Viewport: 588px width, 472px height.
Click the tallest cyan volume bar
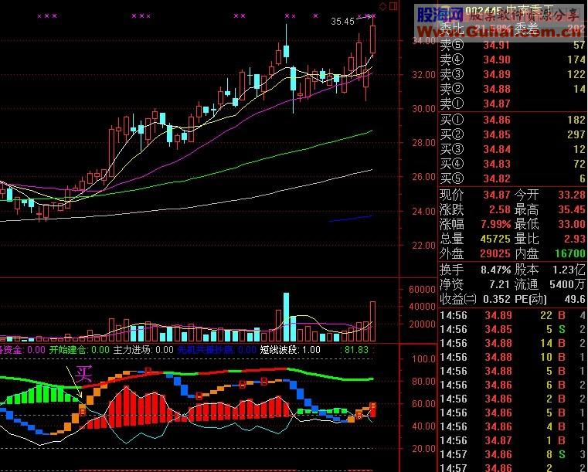tap(286, 317)
